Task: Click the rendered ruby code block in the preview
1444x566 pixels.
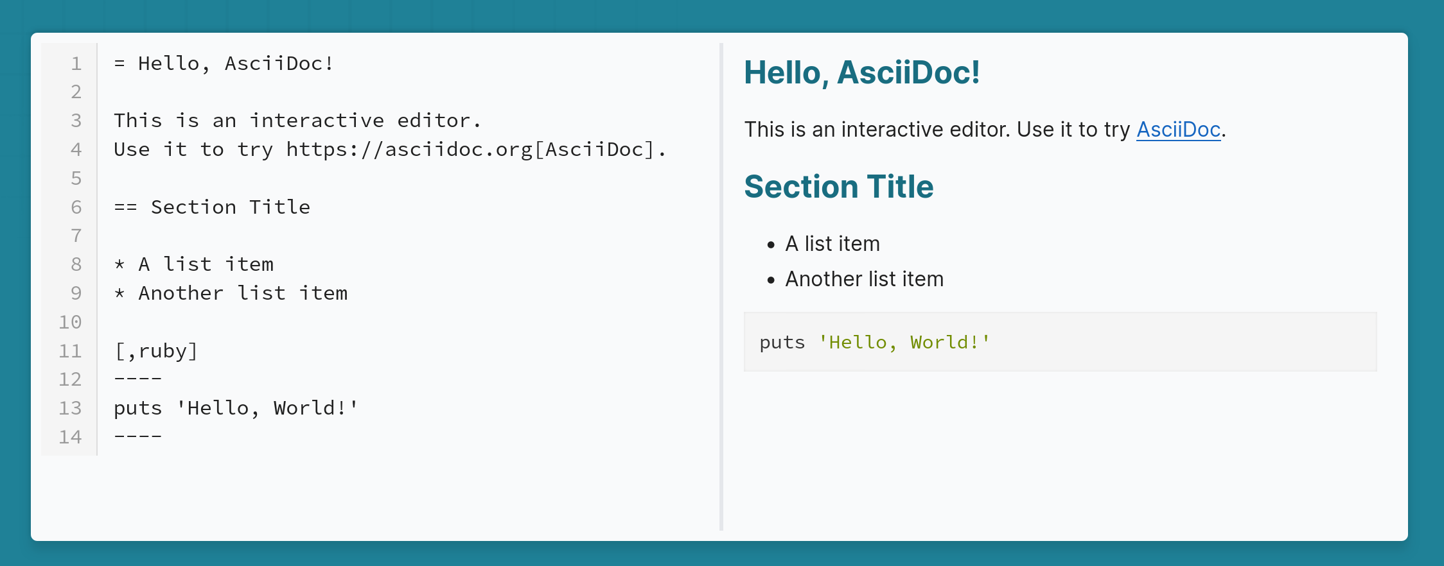Action: [x=1060, y=342]
